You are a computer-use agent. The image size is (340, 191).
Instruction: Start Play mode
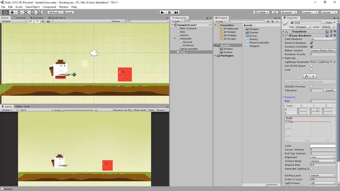162,13
